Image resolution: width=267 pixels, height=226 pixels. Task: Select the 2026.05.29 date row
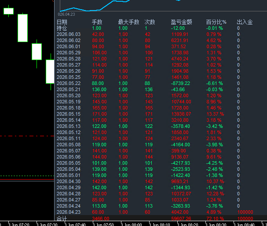point(69,53)
